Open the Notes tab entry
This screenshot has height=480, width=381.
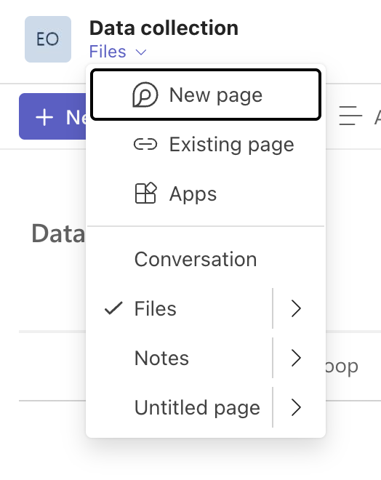(x=180, y=358)
